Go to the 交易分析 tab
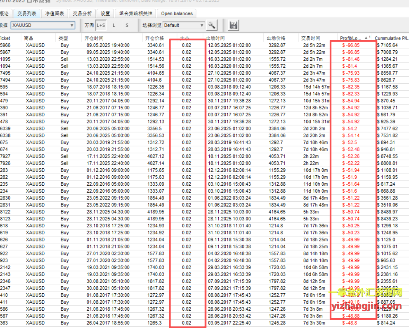409x328 pixels. pos(82,14)
